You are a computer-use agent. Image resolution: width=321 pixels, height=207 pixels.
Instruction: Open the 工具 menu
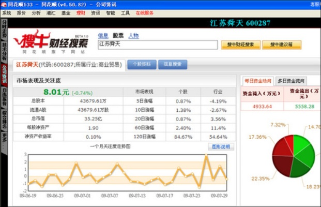(x=125, y=12)
